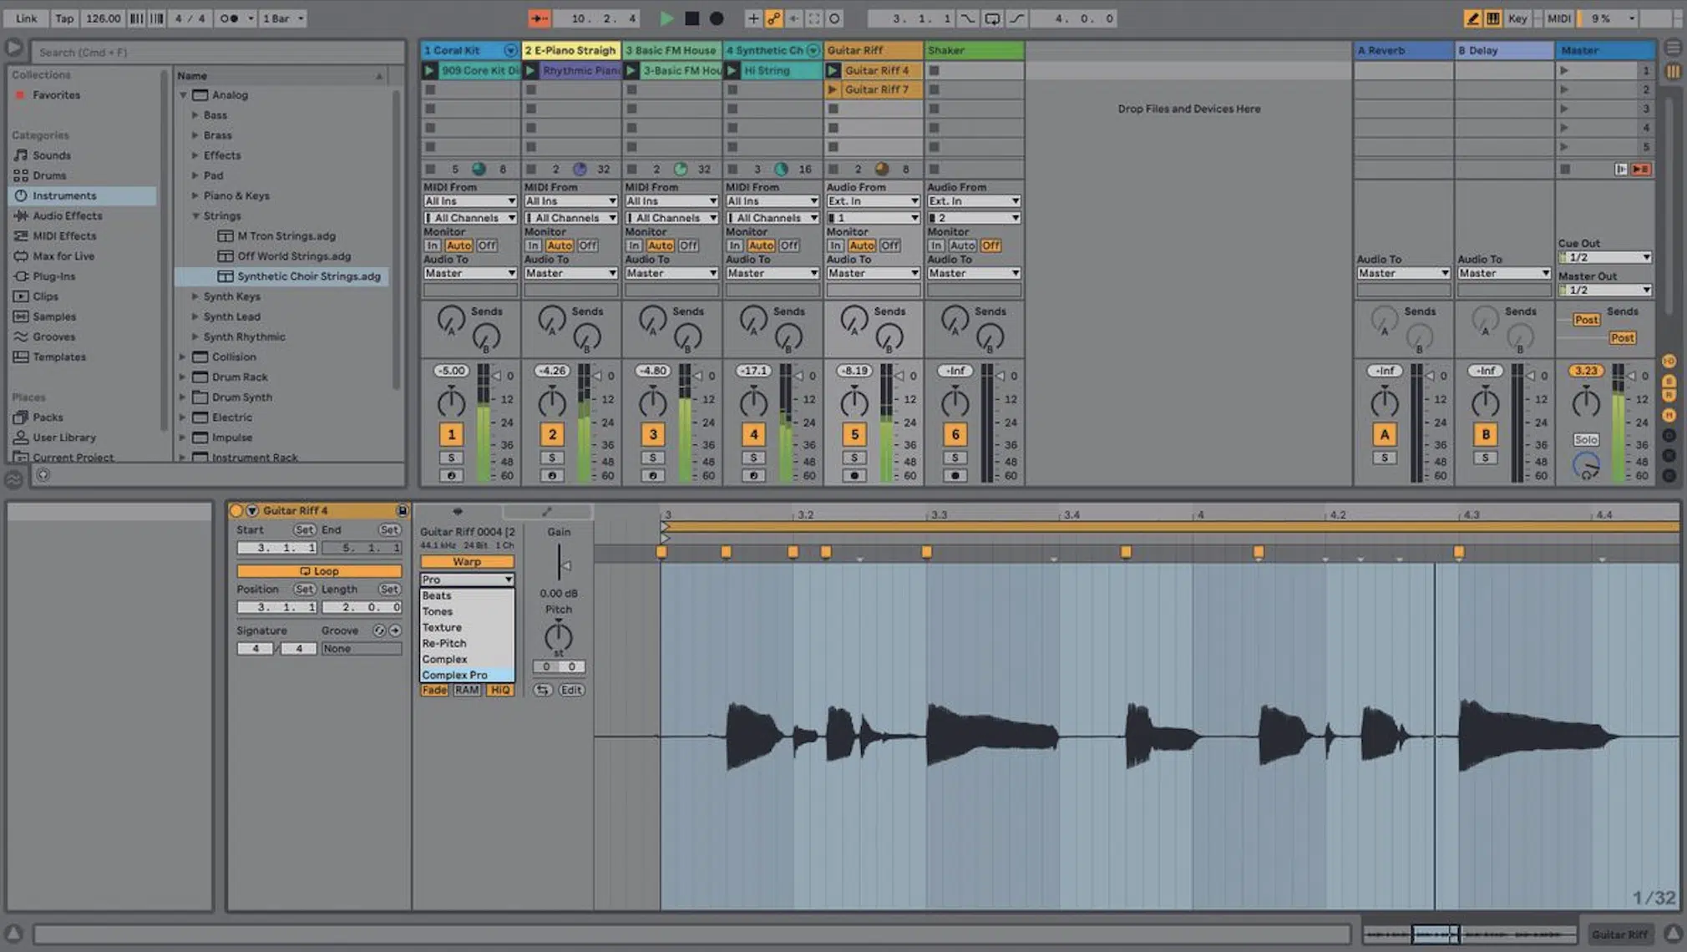Open the Max for Live category
1687x952 pixels.
pos(63,256)
